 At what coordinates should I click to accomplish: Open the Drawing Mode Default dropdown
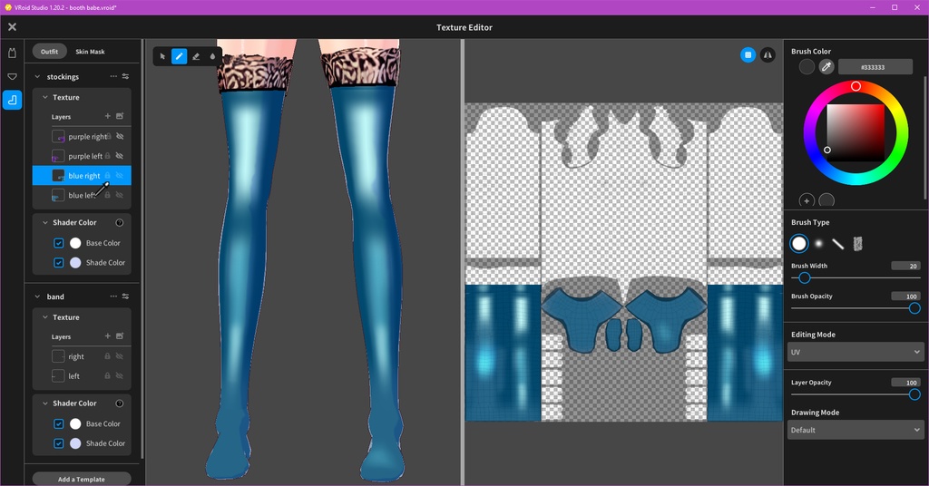pyautogui.click(x=856, y=430)
